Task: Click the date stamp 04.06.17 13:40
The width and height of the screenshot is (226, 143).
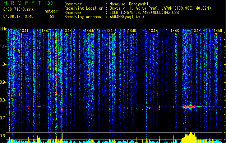Action: click(18, 16)
